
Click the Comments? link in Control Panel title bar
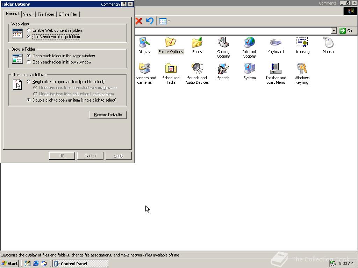click(329, 3)
